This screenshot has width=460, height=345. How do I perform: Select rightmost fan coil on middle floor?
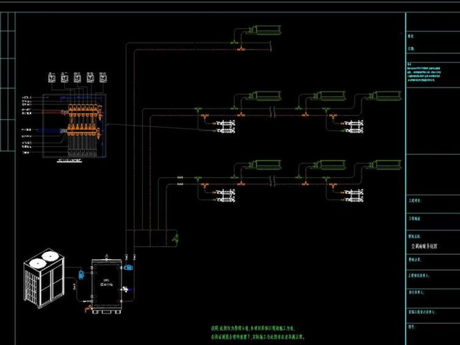tap(385, 95)
